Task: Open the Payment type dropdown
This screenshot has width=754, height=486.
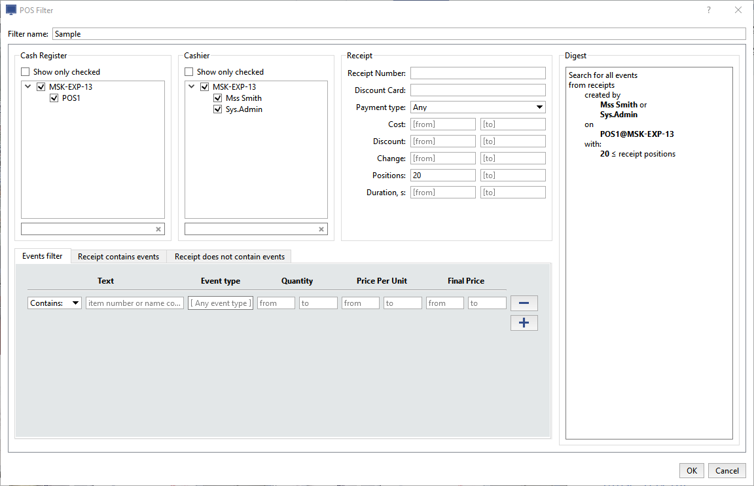Action: click(x=478, y=107)
